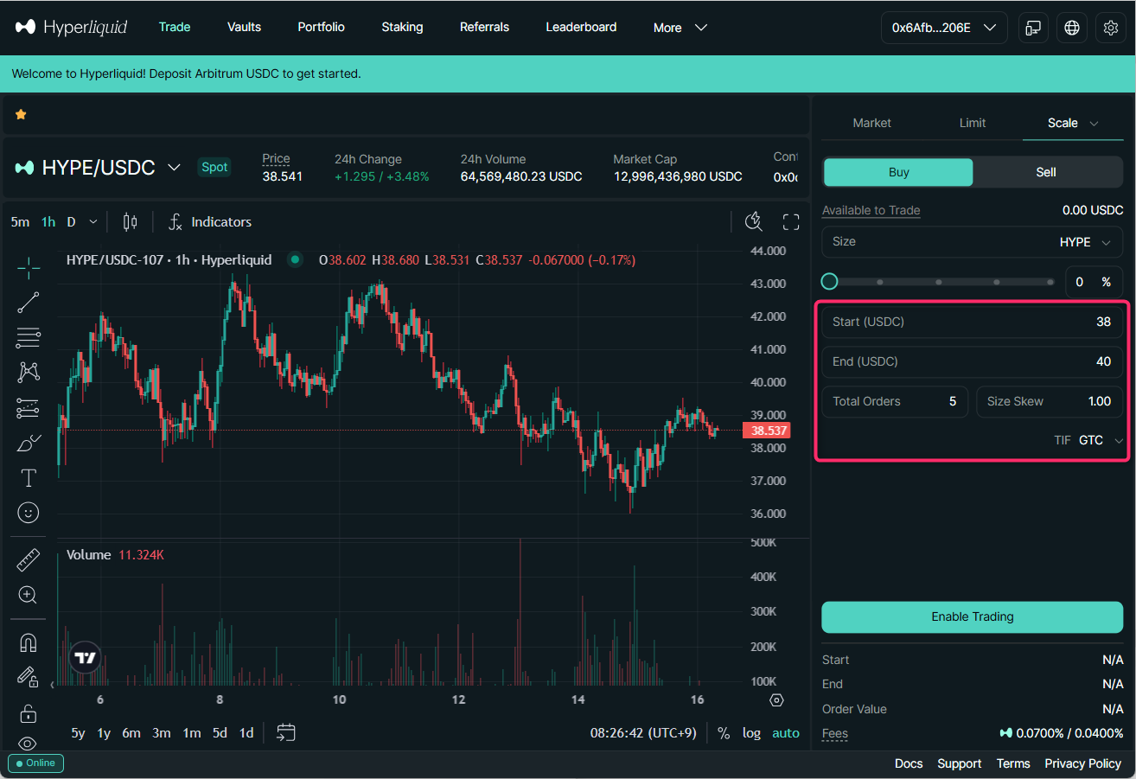Toggle drawings visibility eye icon
Viewport: 1136px width, 779px height.
pos(29,744)
